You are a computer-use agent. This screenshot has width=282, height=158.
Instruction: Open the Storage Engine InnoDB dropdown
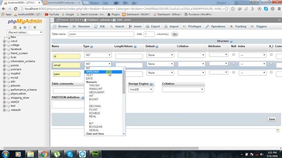[x=141, y=90]
